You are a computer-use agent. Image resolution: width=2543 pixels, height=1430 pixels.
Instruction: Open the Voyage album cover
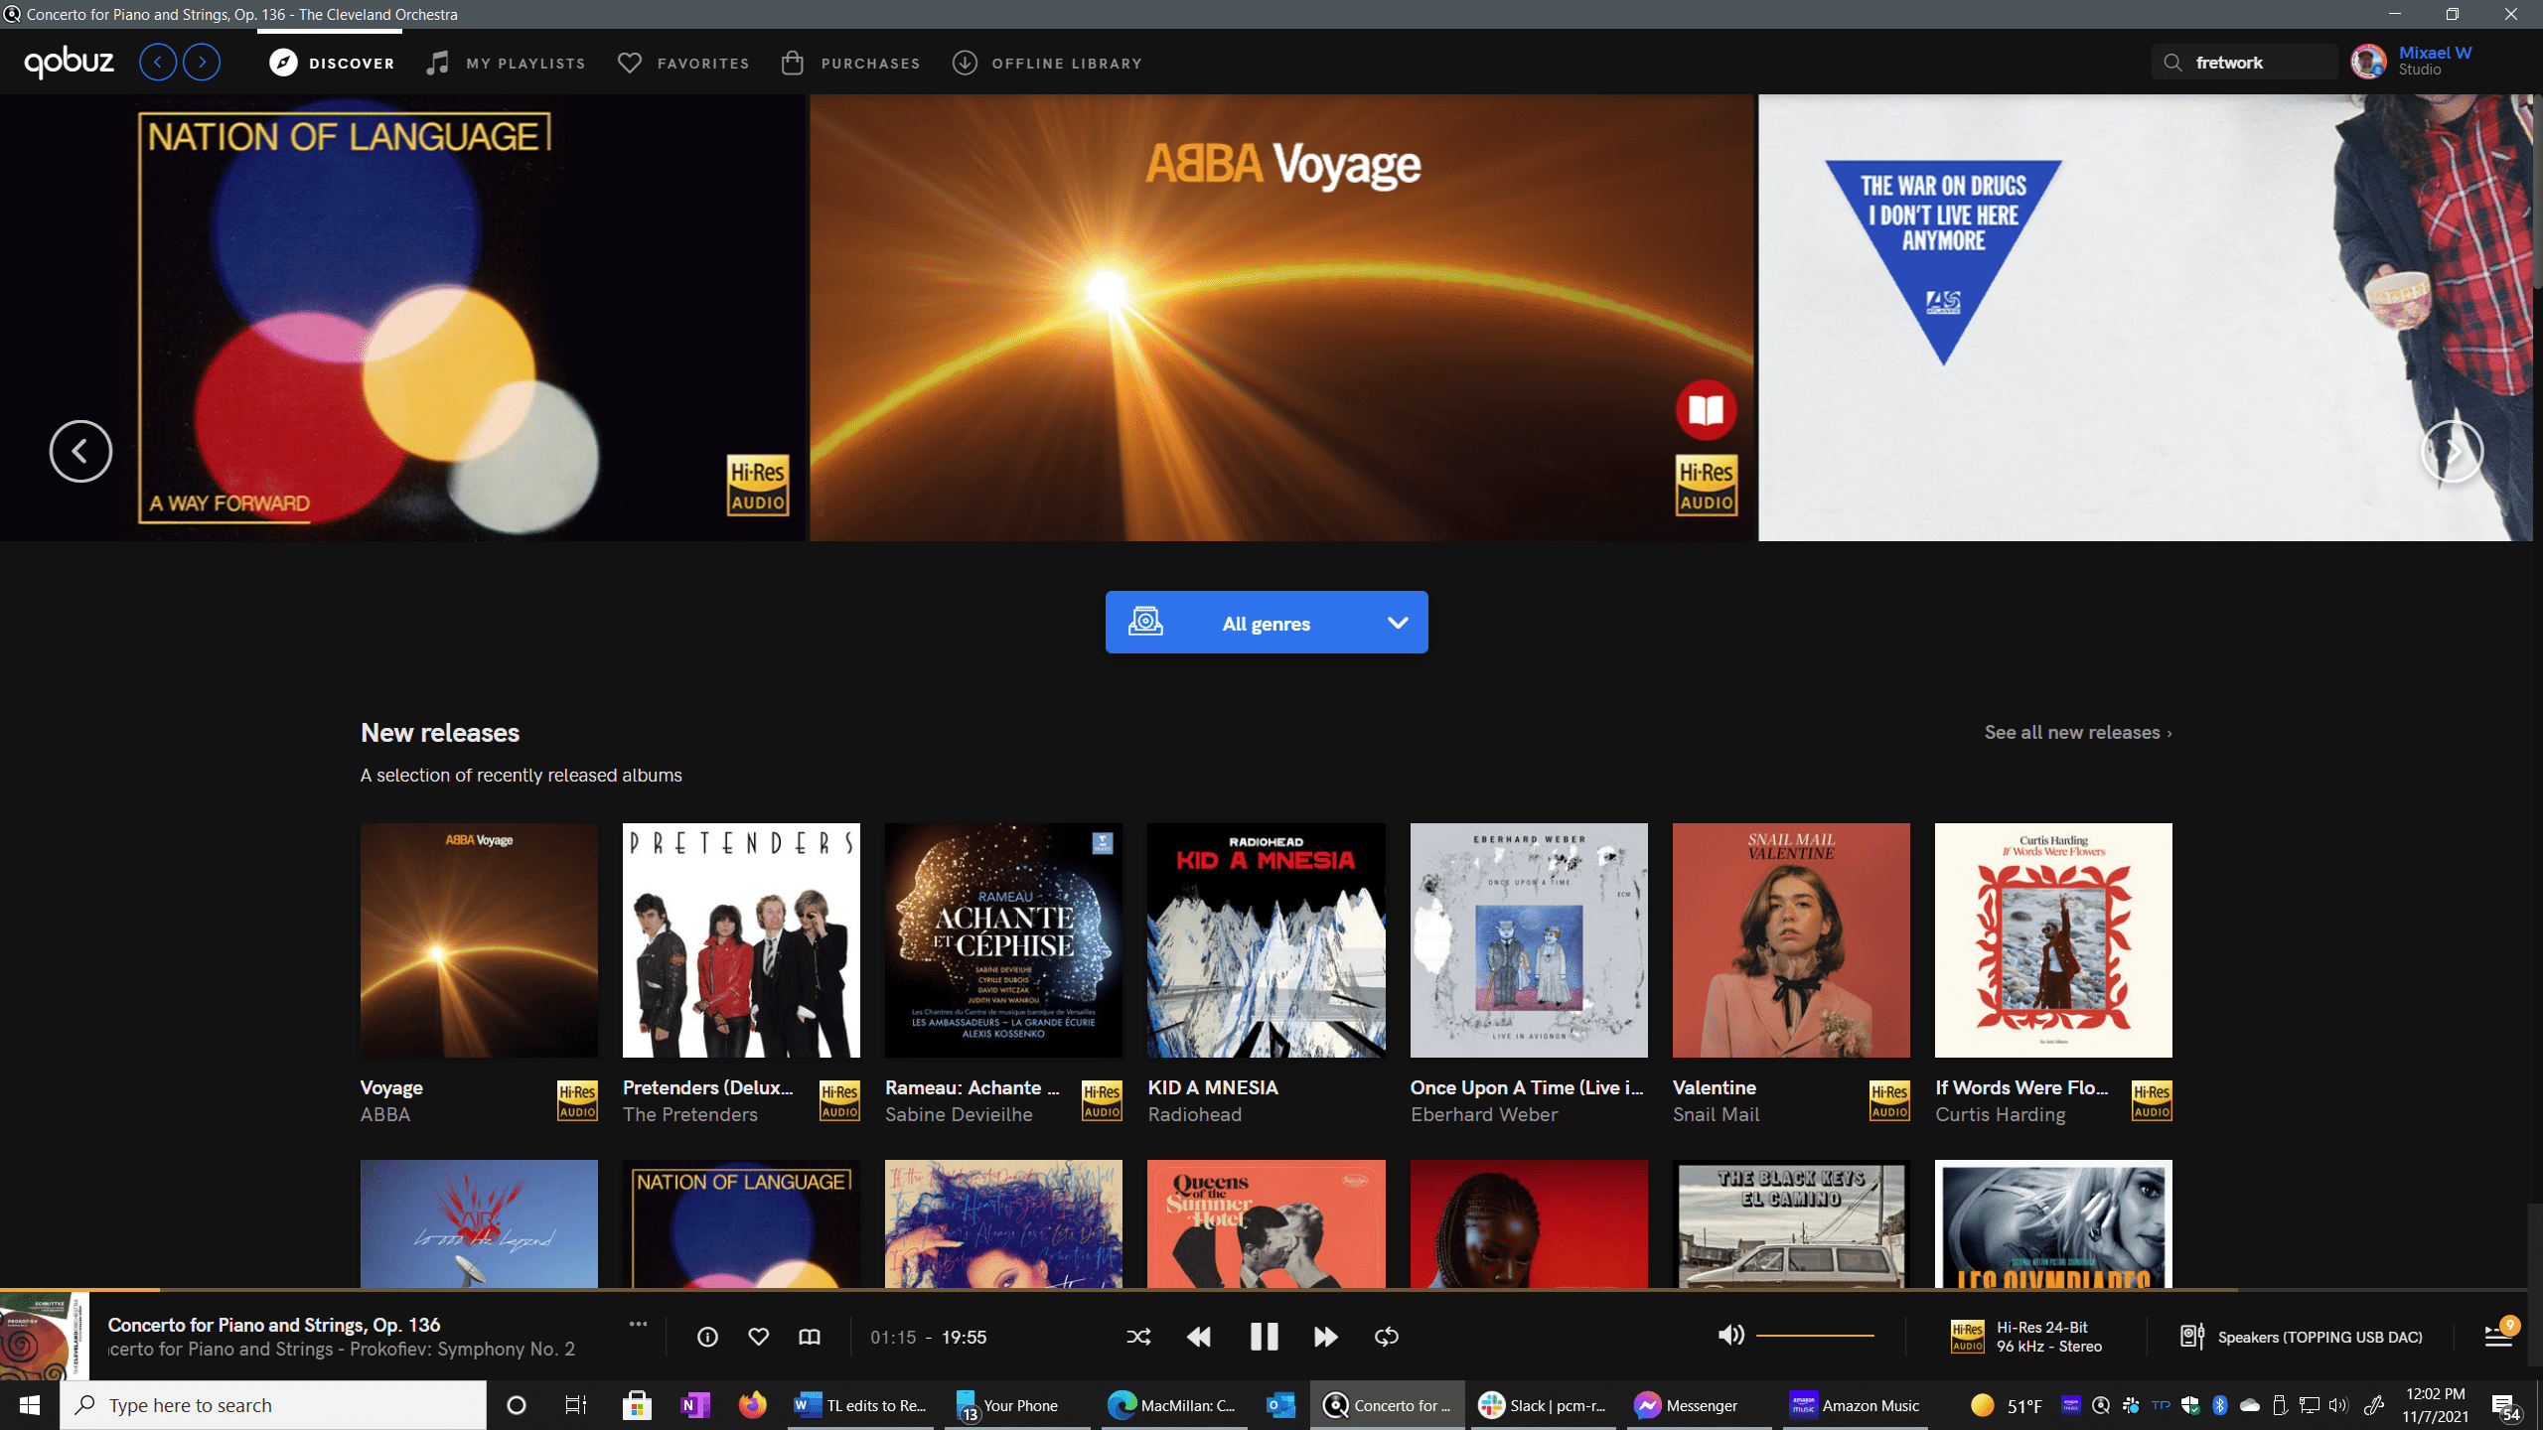[x=479, y=939]
